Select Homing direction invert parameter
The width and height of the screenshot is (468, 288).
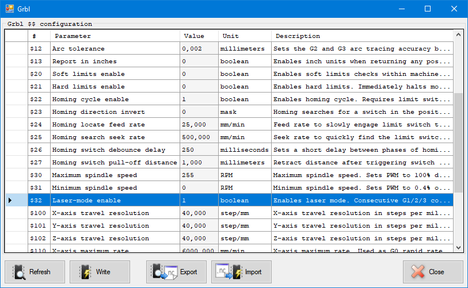point(115,112)
